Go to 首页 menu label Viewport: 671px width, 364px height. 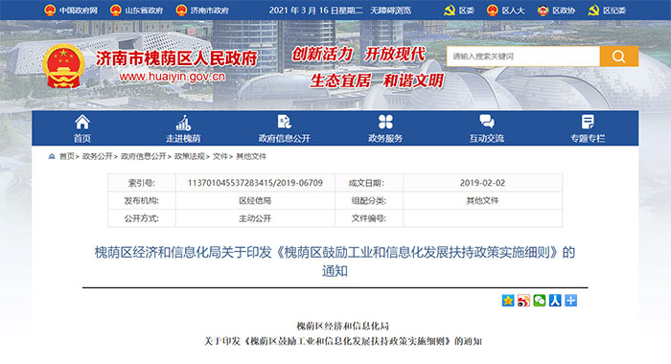(x=82, y=138)
